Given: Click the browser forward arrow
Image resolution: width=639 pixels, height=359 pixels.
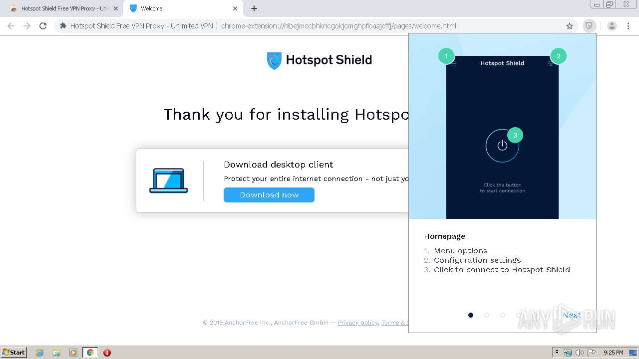Looking at the screenshot, I should tap(27, 26).
